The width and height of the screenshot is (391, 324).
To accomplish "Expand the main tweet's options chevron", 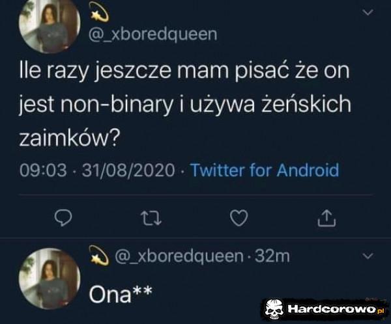I will pos(368,12).
